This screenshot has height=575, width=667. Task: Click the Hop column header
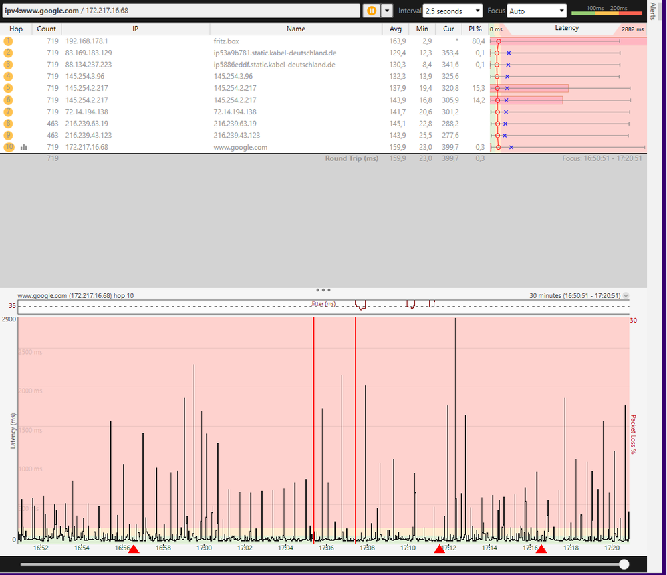16,29
